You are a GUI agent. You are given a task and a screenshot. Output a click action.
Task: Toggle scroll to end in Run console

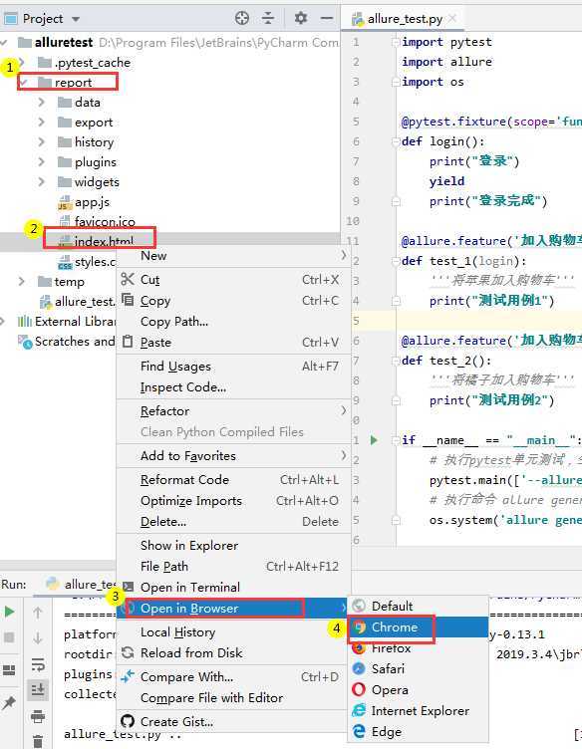[x=38, y=690]
